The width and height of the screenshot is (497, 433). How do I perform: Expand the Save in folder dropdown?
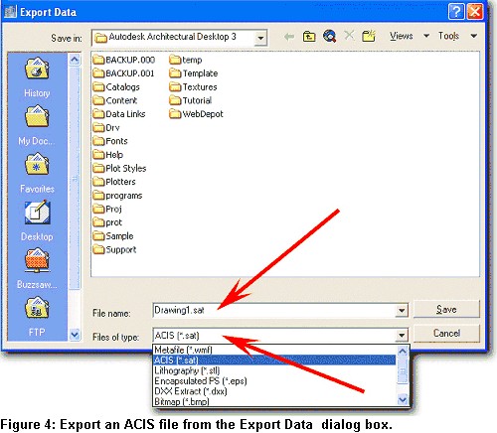tap(260, 38)
